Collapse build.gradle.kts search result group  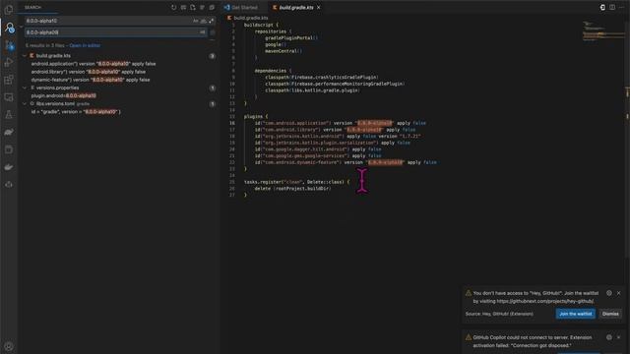[x=25, y=56]
